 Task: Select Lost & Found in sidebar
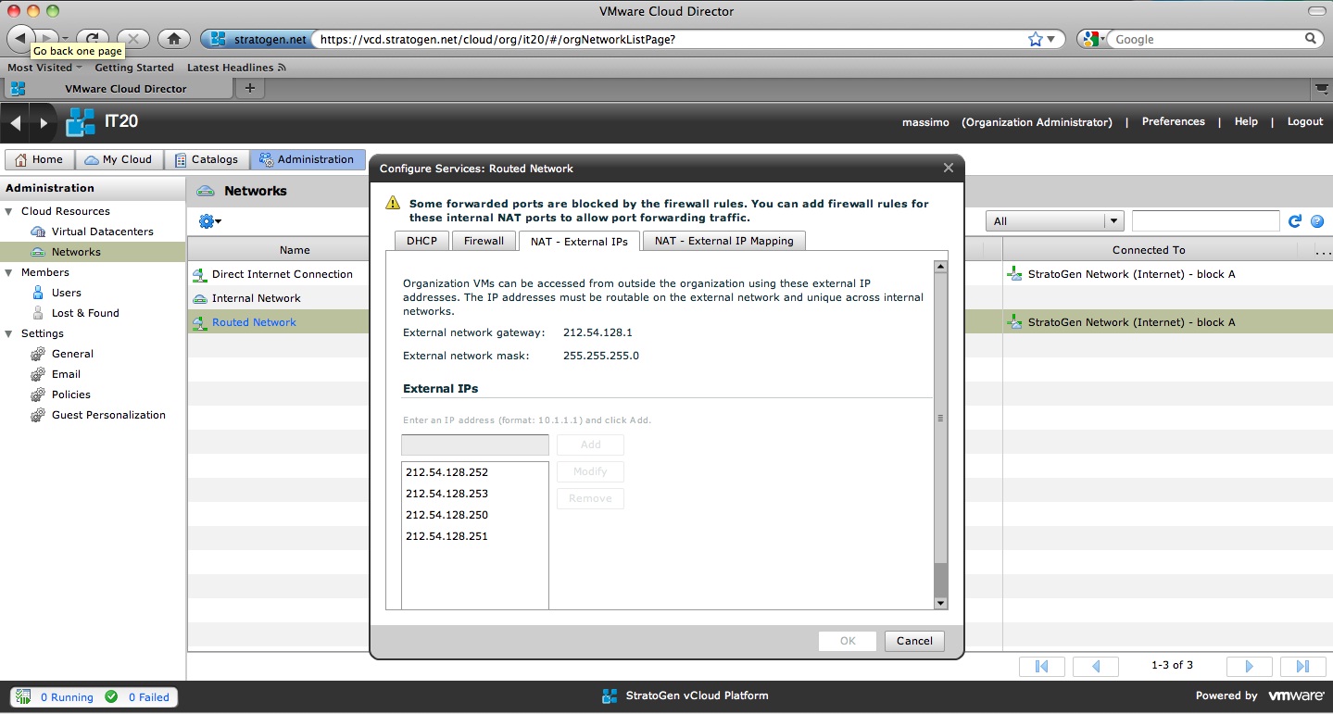[x=85, y=313]
